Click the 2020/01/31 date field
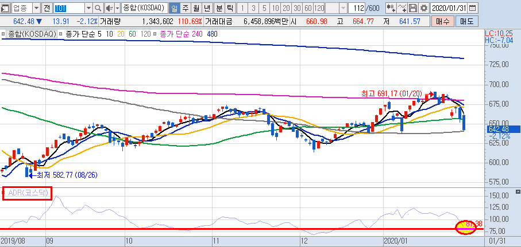 (449, 7)
